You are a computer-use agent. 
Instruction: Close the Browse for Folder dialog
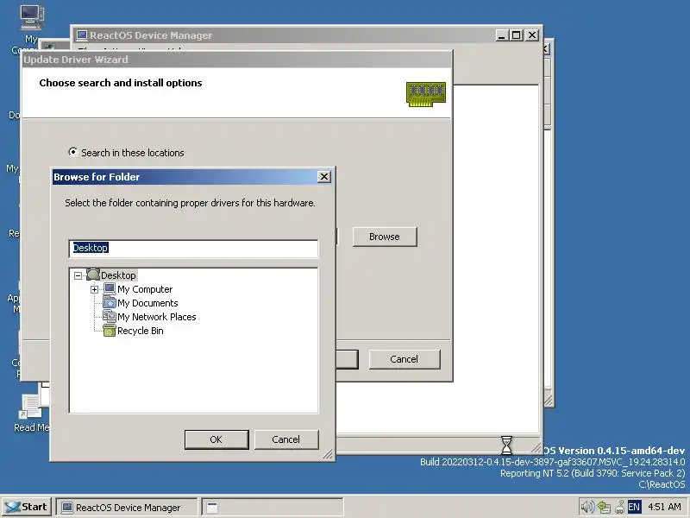(324, 177)
